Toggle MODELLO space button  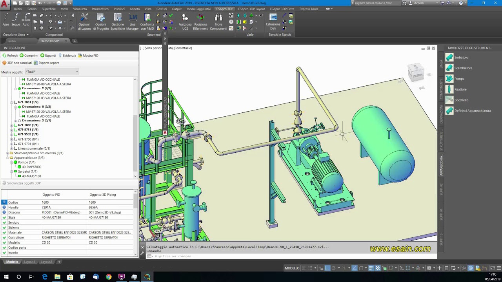(292, 268)
